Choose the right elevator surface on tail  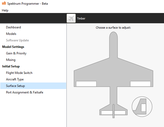[x=120, y=113]
